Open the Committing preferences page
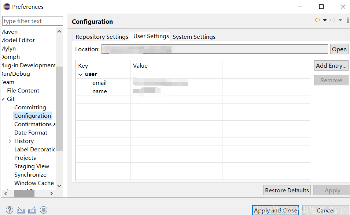350x215 pixels. click(x=30, y=107)
